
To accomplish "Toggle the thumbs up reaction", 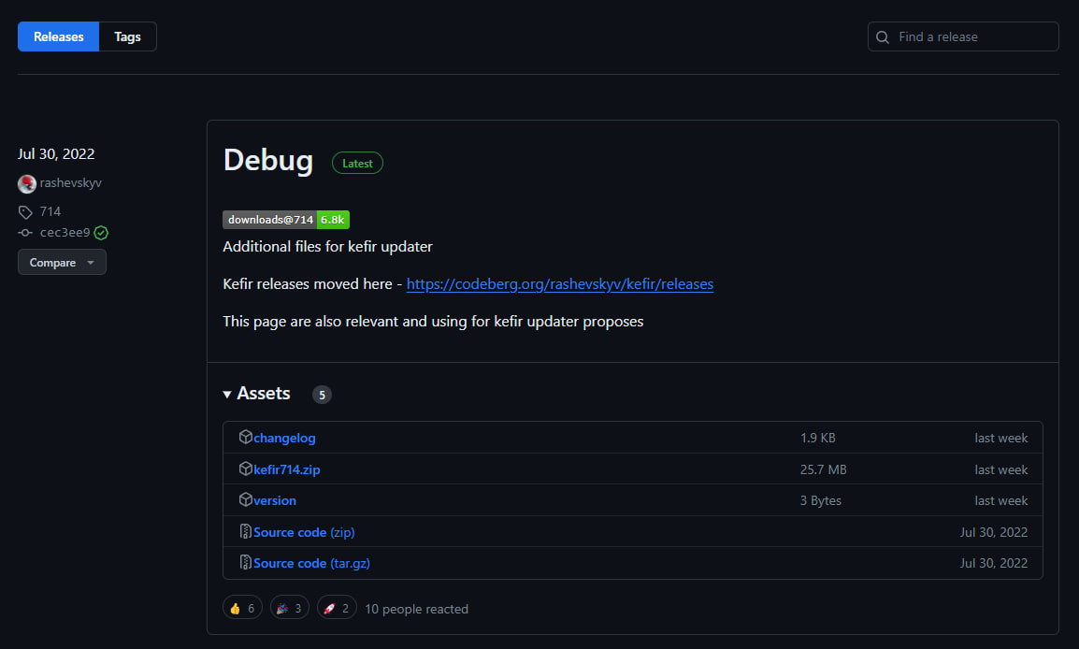I will (x=242, y=609).
